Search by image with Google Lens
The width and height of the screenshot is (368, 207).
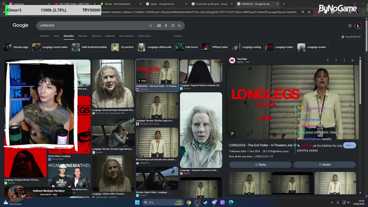click(x=173, y=26)
